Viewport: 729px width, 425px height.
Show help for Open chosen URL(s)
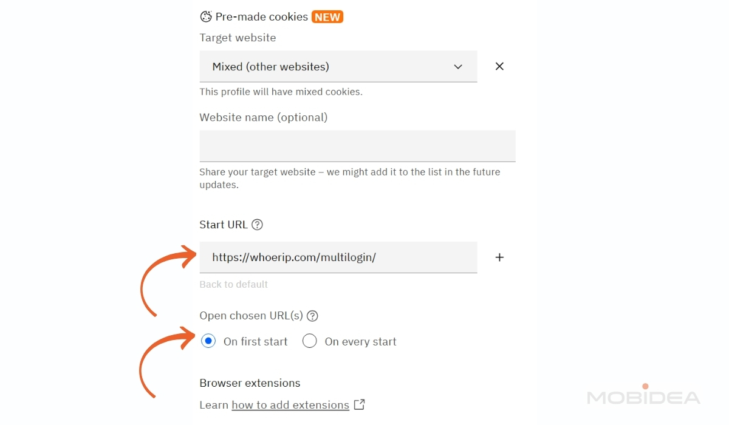click(x=312, y=316)
